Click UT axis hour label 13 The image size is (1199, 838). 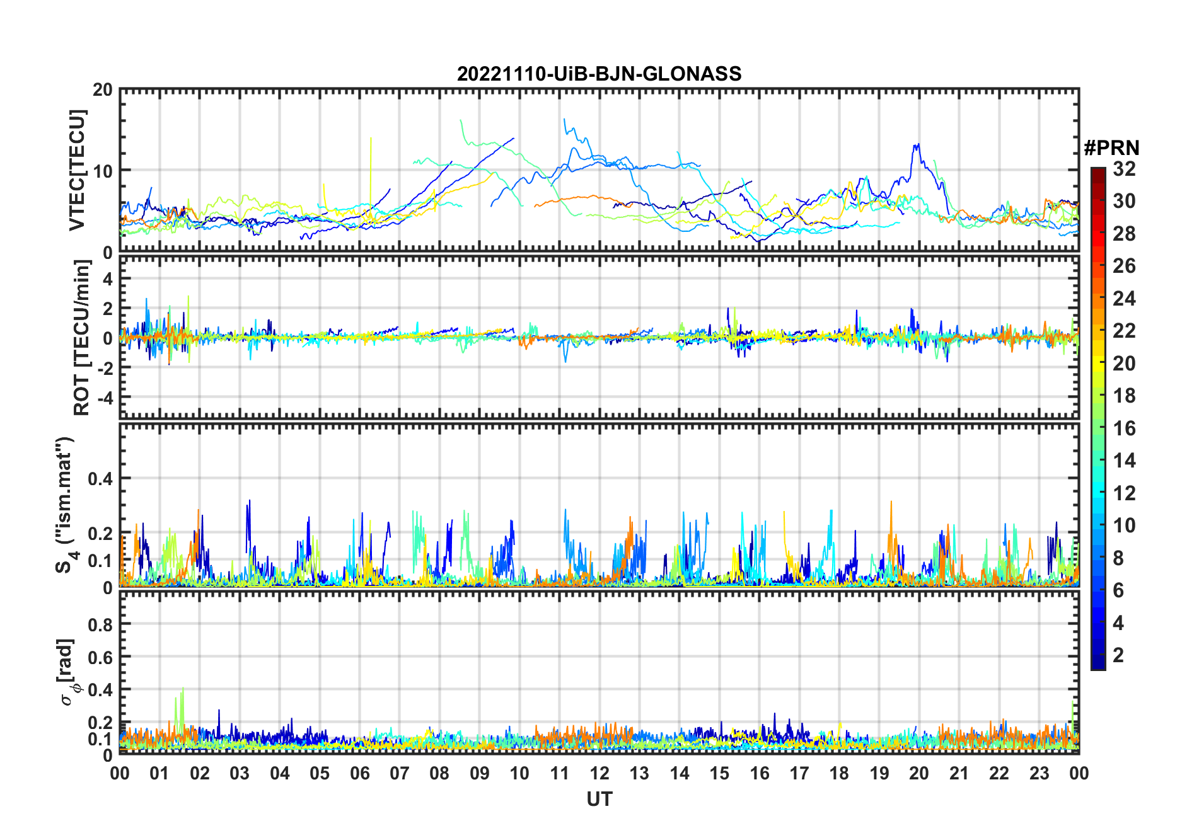pos(639,773)
